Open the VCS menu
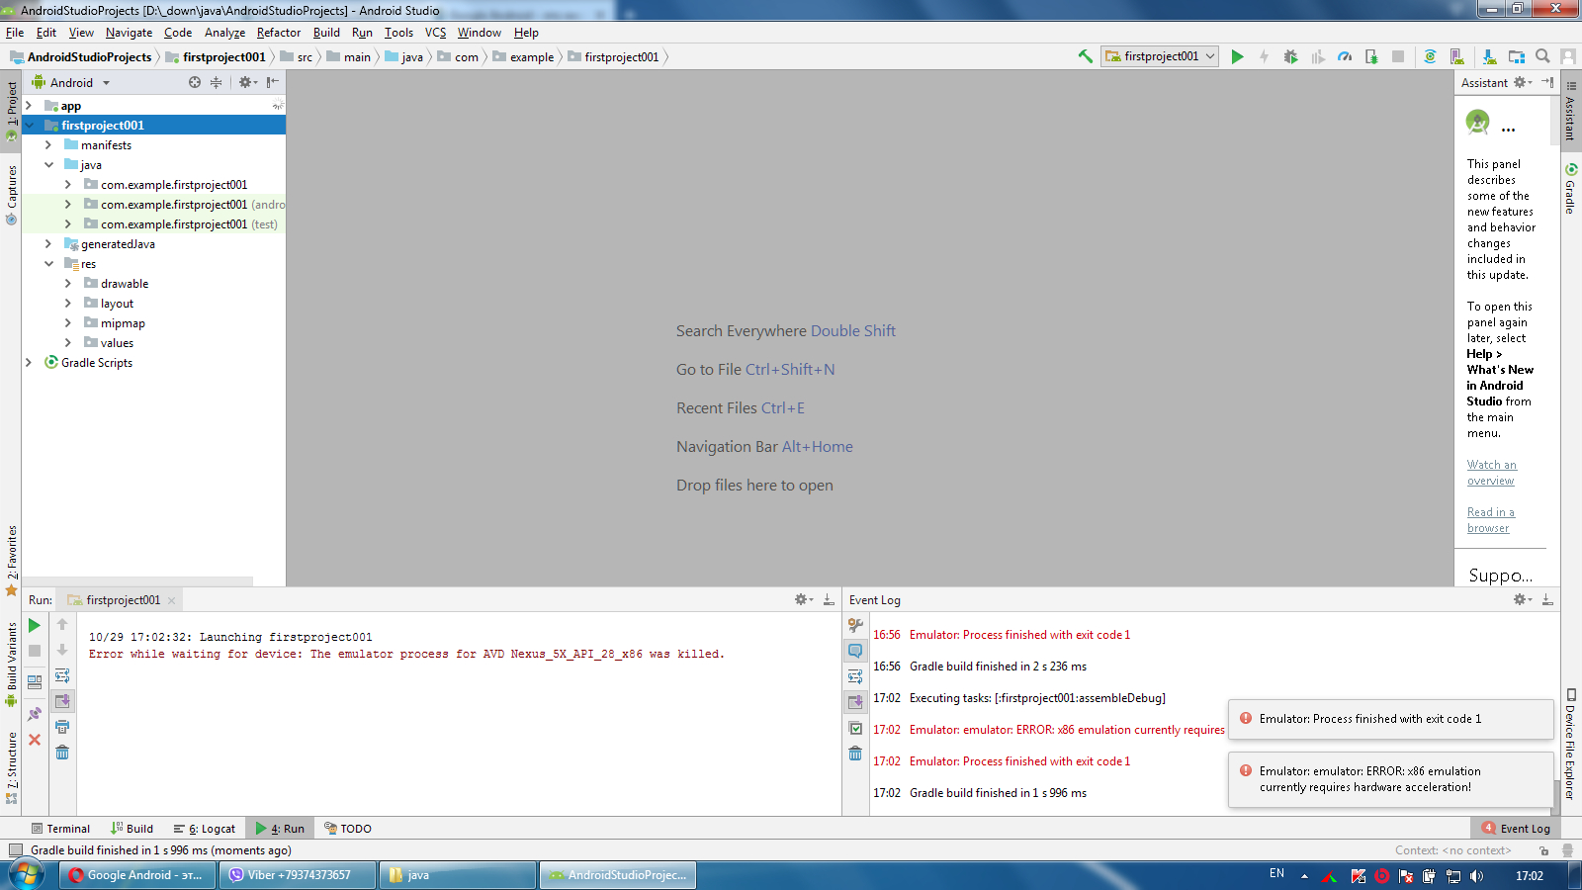Viewport: 1582px width, 890px height. 435,32
